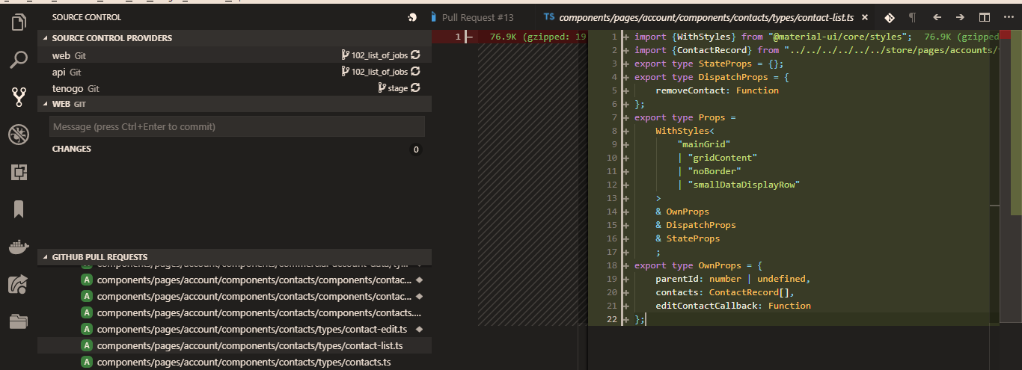Focus the commit message input field

tap(237, 126)
